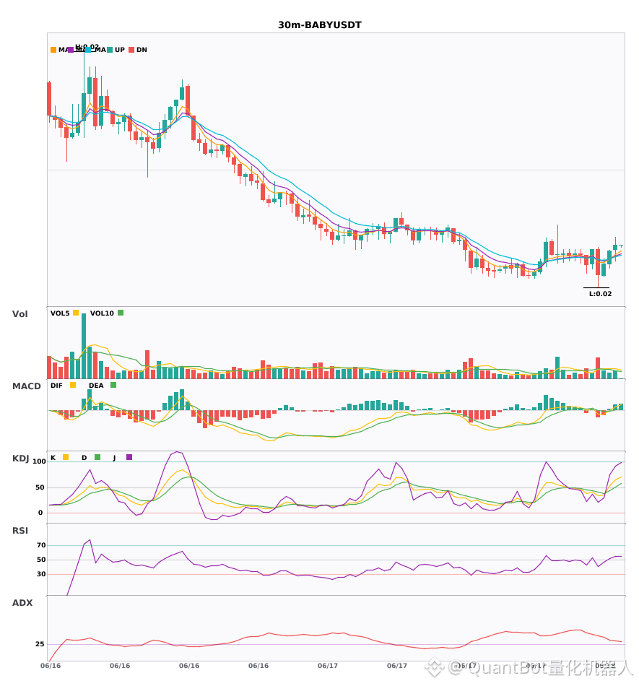Click the KDJ axis value 0
The image size is (639, 686).
(40, 513)
